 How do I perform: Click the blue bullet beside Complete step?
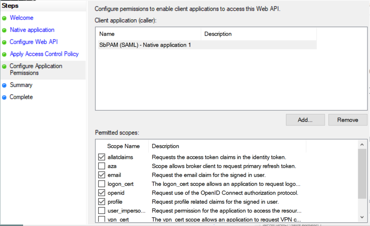coord(4,97)
